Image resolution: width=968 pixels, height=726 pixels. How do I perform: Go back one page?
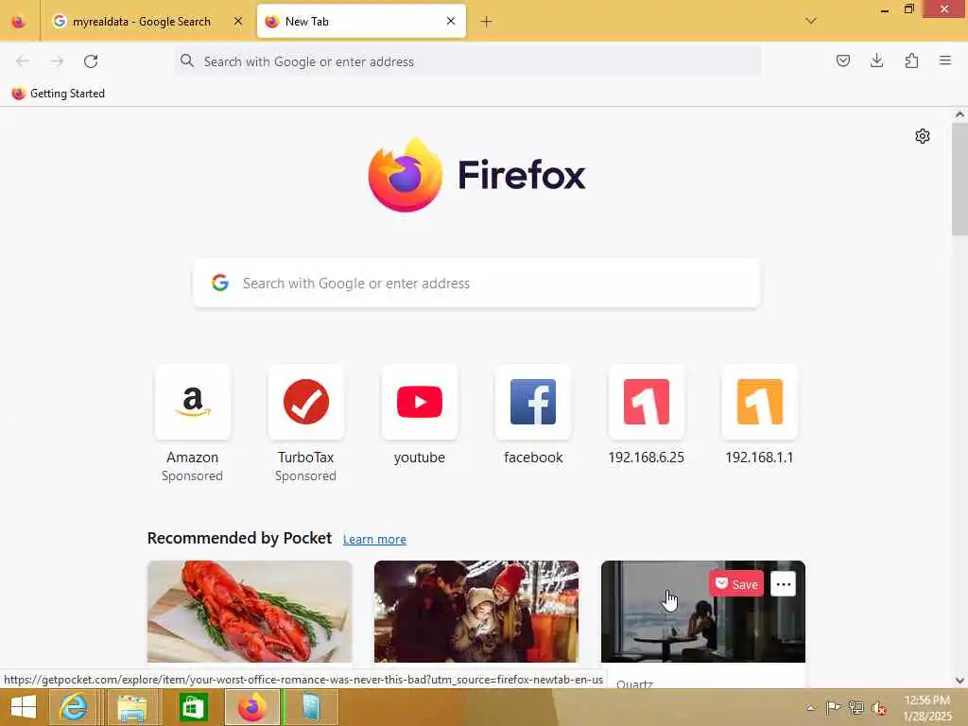[x=23, y=61]
